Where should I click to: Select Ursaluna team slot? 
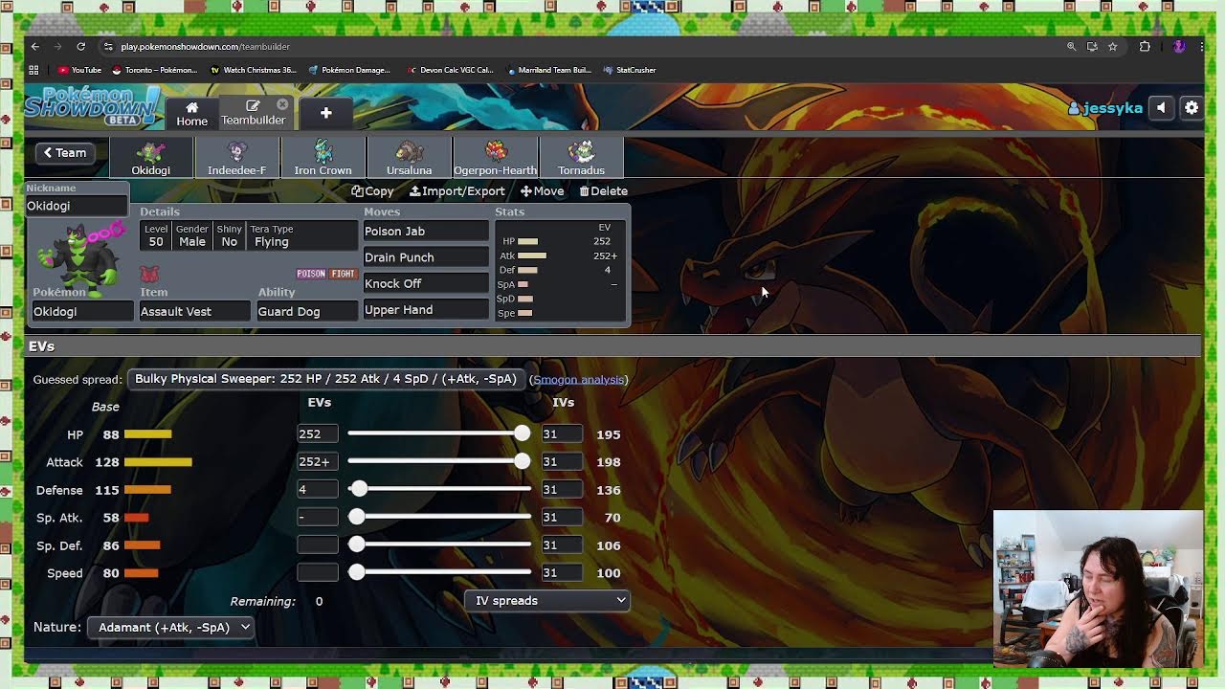pos(409,157)
